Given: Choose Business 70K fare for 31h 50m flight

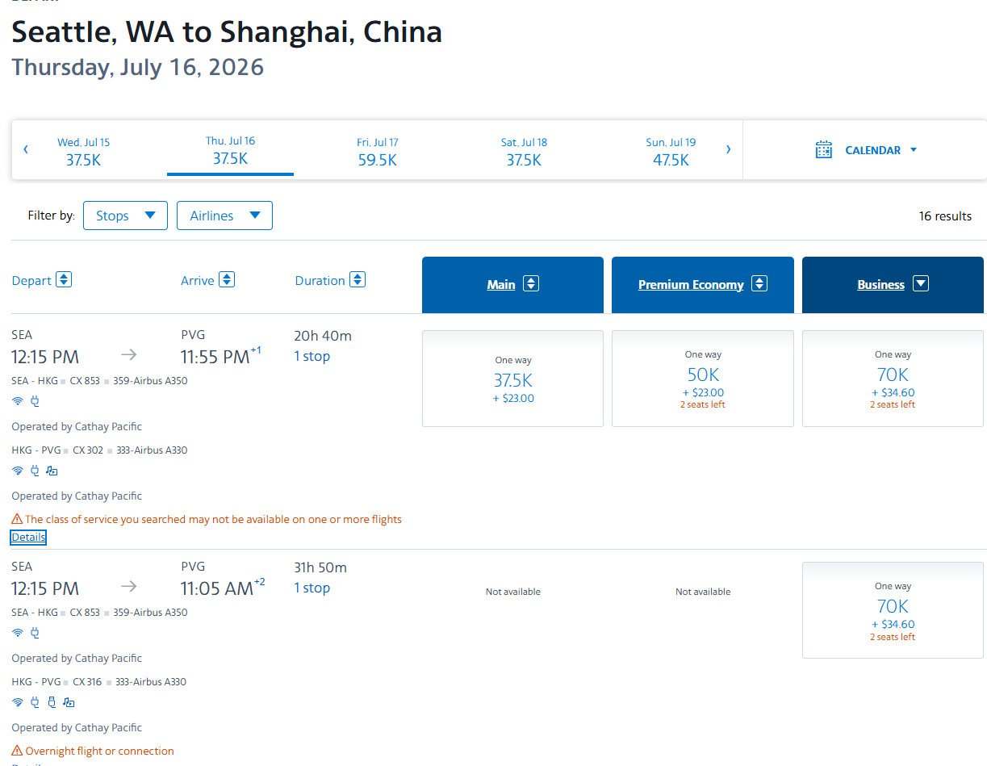Looking at the screenshot, I should click(893, 610).
